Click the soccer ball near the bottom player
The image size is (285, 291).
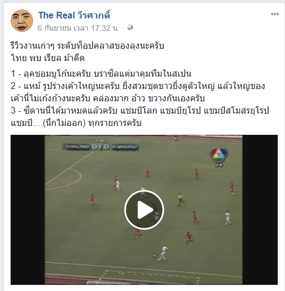click(154, 256)
